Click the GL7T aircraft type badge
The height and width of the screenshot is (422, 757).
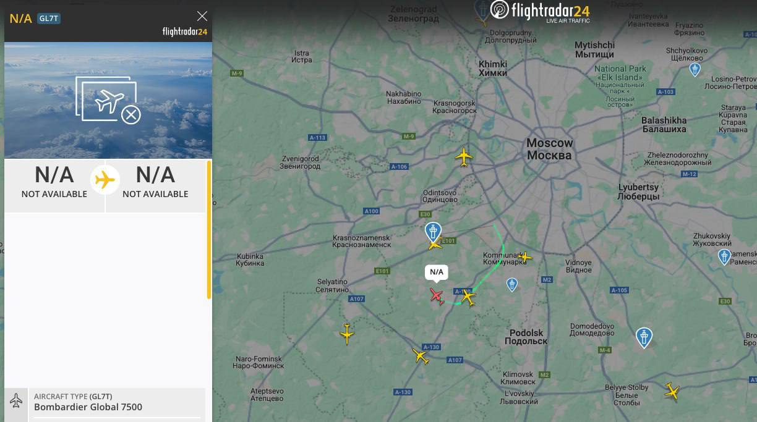(49, 18)
